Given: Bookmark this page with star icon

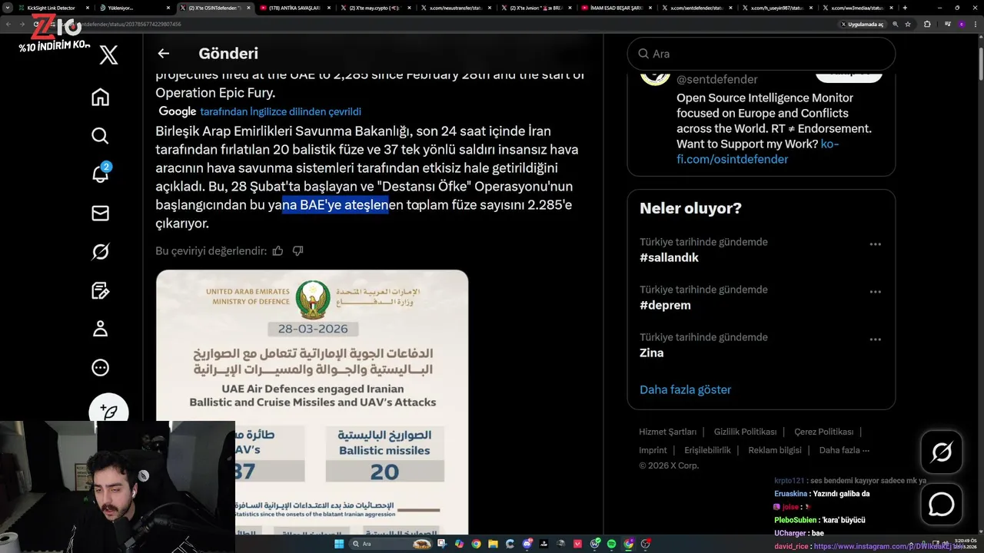Looking at the screenshot, I should [908, 24].
